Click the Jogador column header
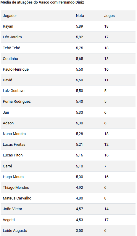Screen dimensions: 137x236 (x=10, y=16)
